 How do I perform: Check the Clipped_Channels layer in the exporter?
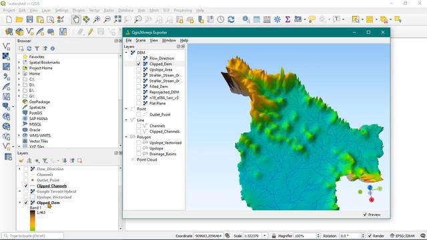pyautogui.click(x=139, y=131)
